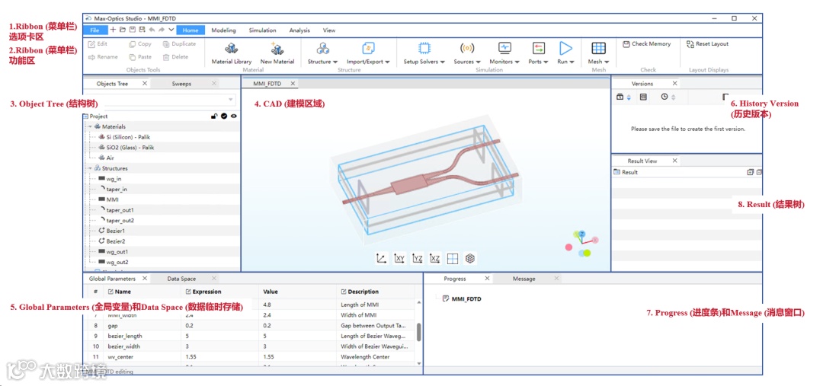The width and height of the screenshot is (823, 386).
Task: Click the Rename button
Action: pos(103,56)
